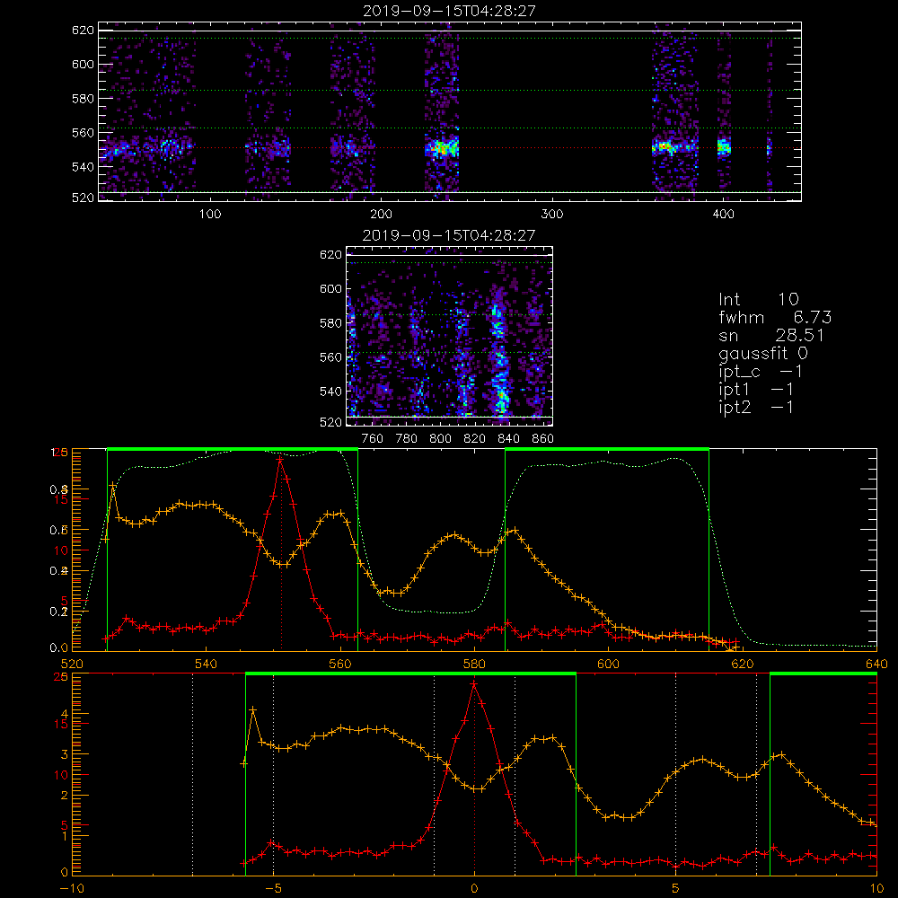Click the 760 x-axis label of middle panel
The height and width of the screenshot is (898, 898).
click(373, 439)
